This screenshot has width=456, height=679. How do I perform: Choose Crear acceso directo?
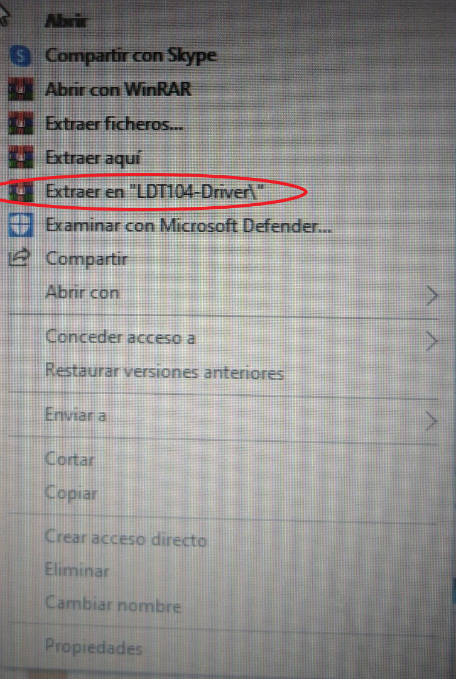click(x=126, y=538)
